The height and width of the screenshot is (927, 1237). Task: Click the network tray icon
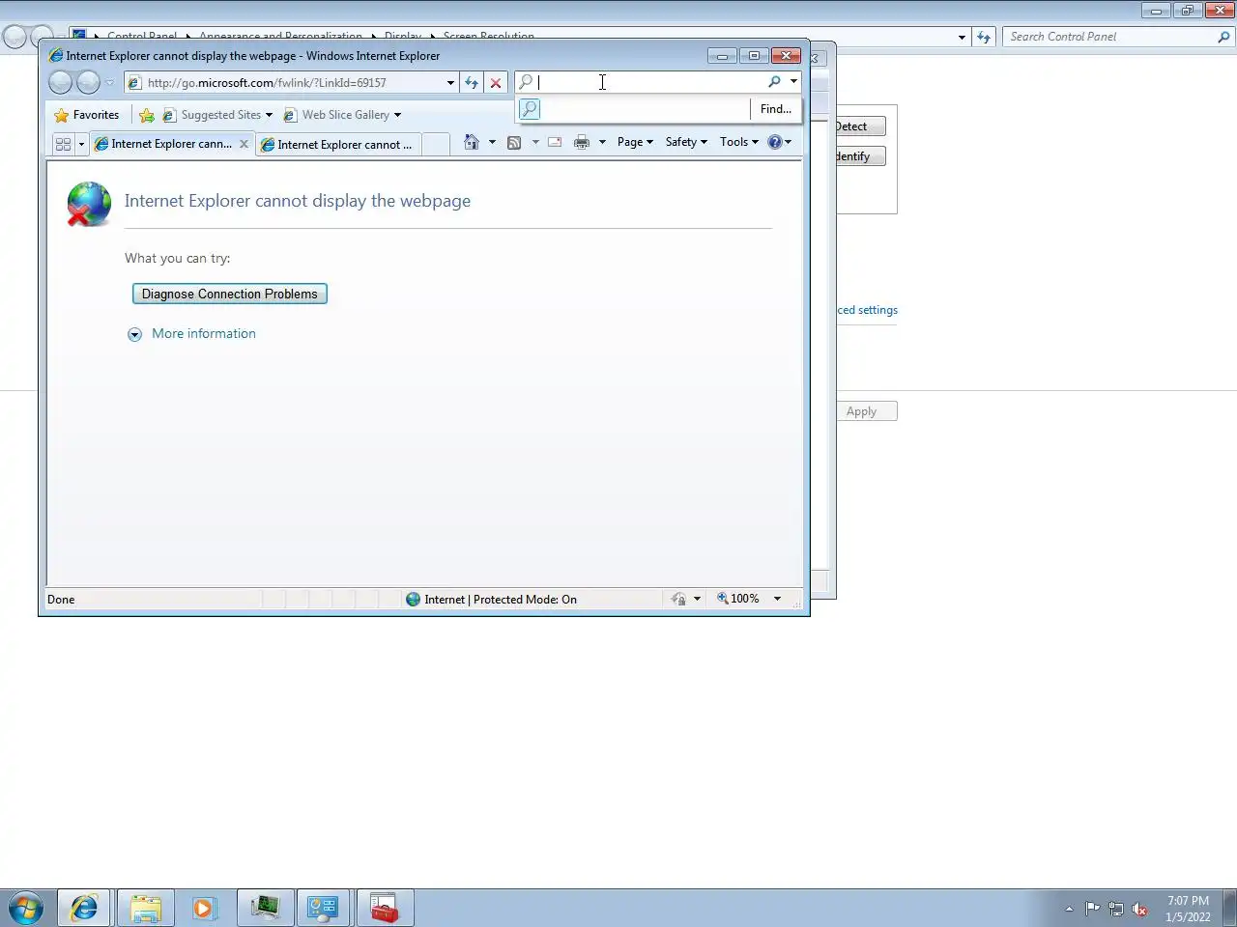(x=1116, y=909)
